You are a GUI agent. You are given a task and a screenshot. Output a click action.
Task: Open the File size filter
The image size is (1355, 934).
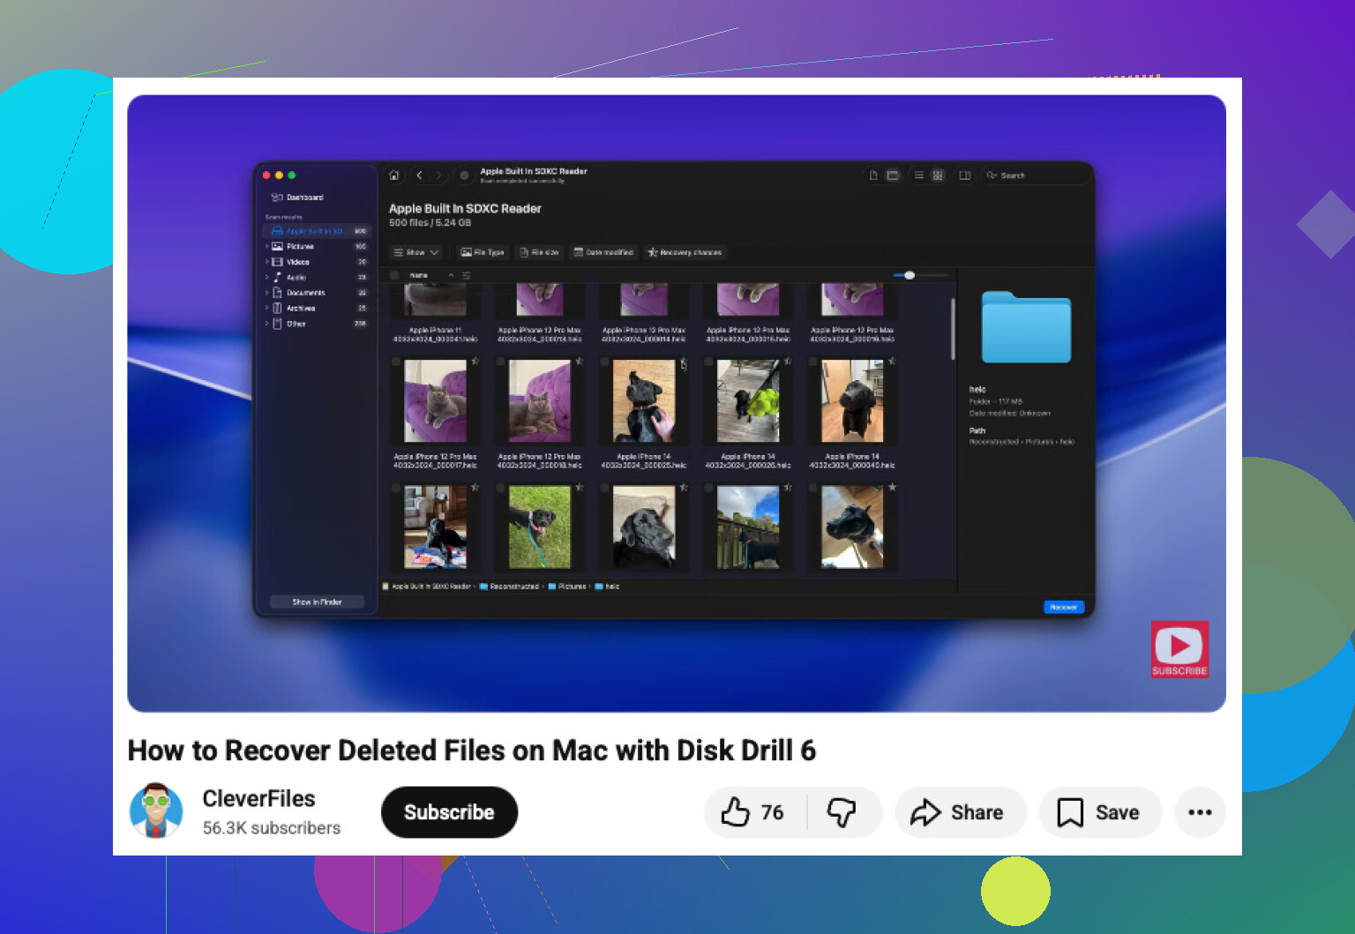pyautogui.click(x=539, y=252)
